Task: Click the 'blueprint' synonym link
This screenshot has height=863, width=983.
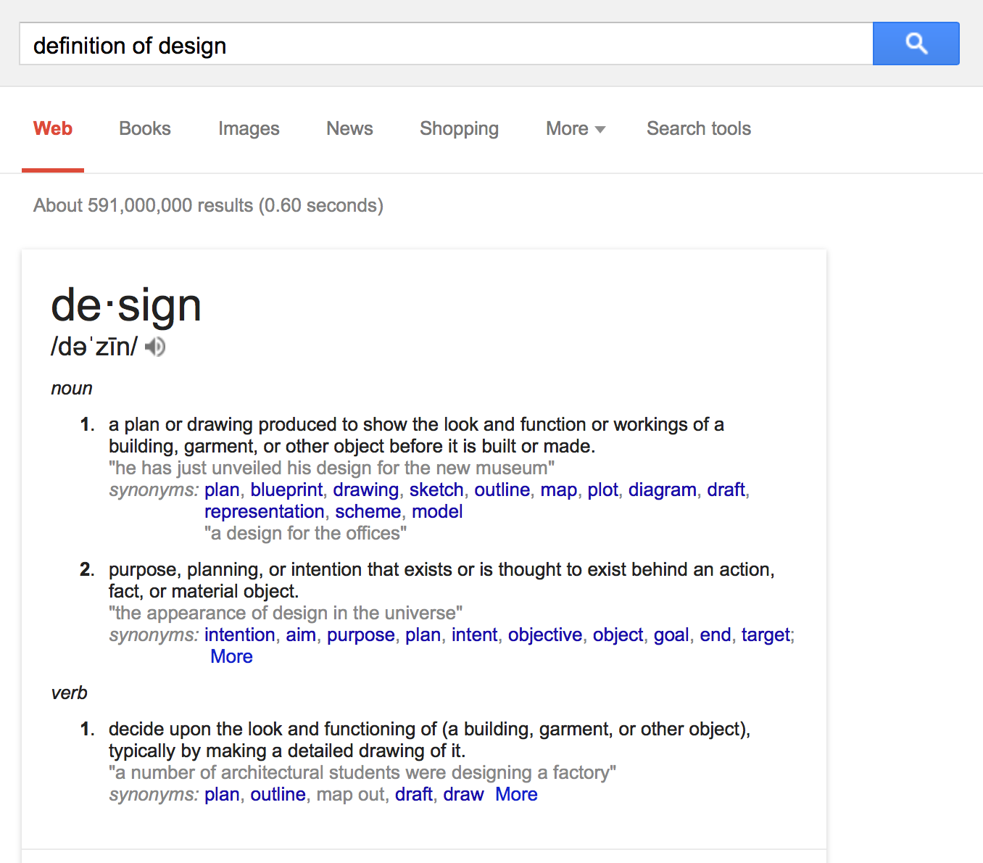Action: click(286, 490)
